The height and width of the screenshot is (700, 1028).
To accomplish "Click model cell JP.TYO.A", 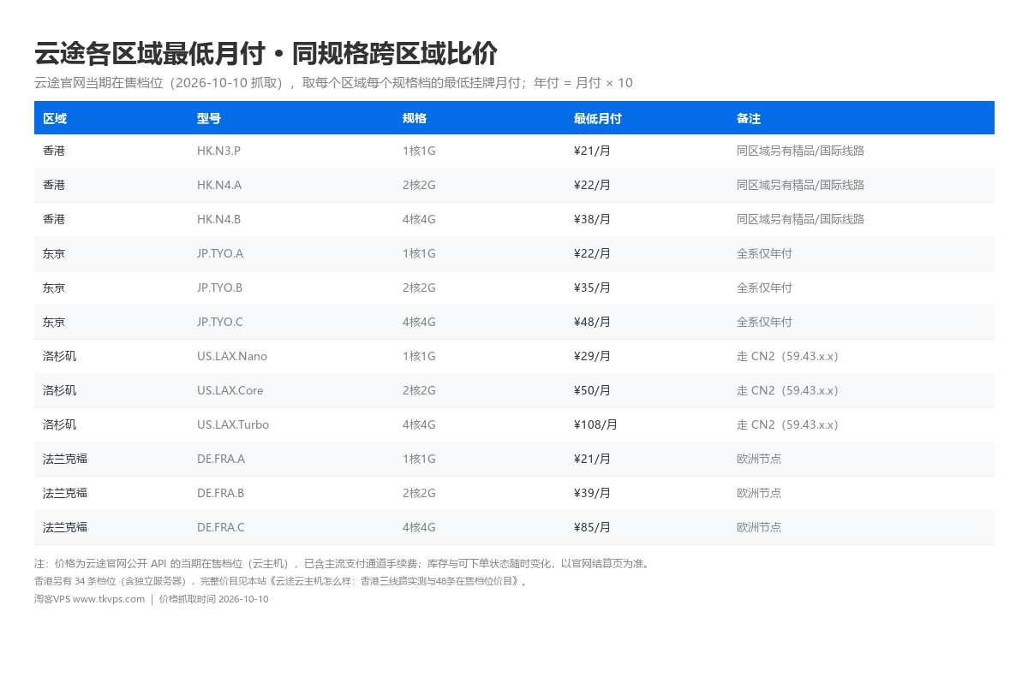I will tap(220, 253).
